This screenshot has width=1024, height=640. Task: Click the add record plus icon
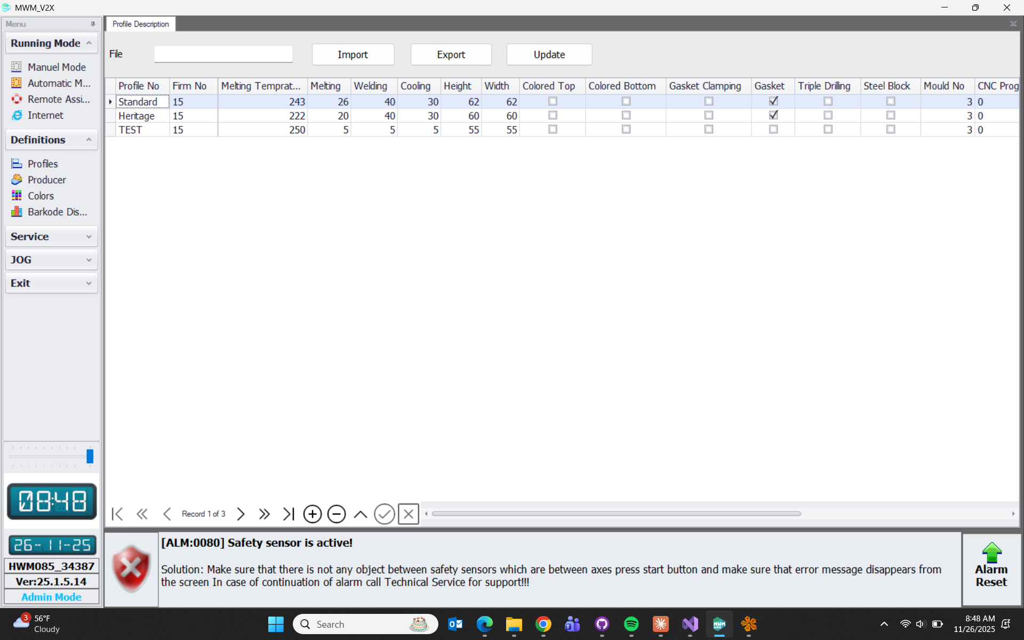[x=312, y=514]
